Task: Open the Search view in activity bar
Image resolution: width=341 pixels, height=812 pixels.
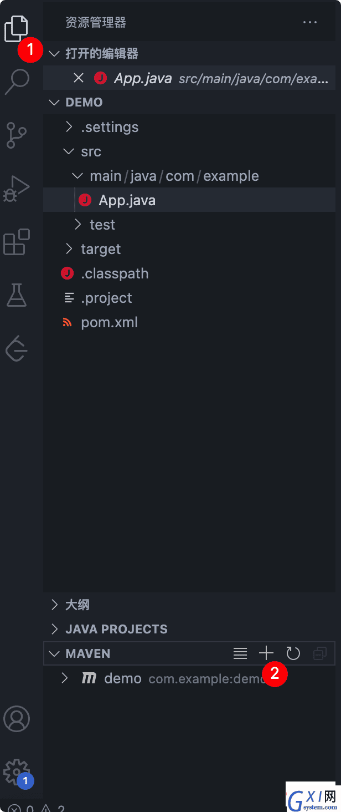Action: [17, 82]
